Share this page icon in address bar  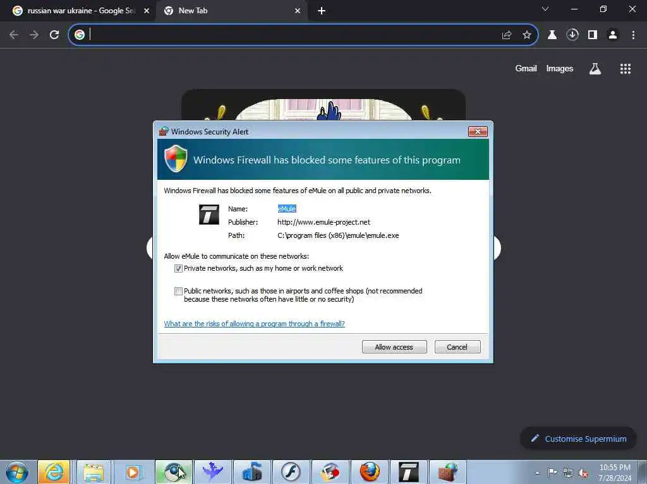(x=507, y=35)
